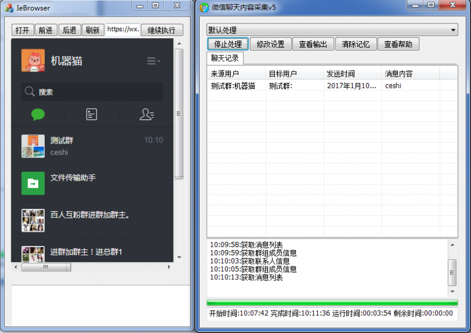Screen dimensions: 471x333
Task: Click the browser horizontal scrollbar thumb
Action: click(x=46, y=267)
